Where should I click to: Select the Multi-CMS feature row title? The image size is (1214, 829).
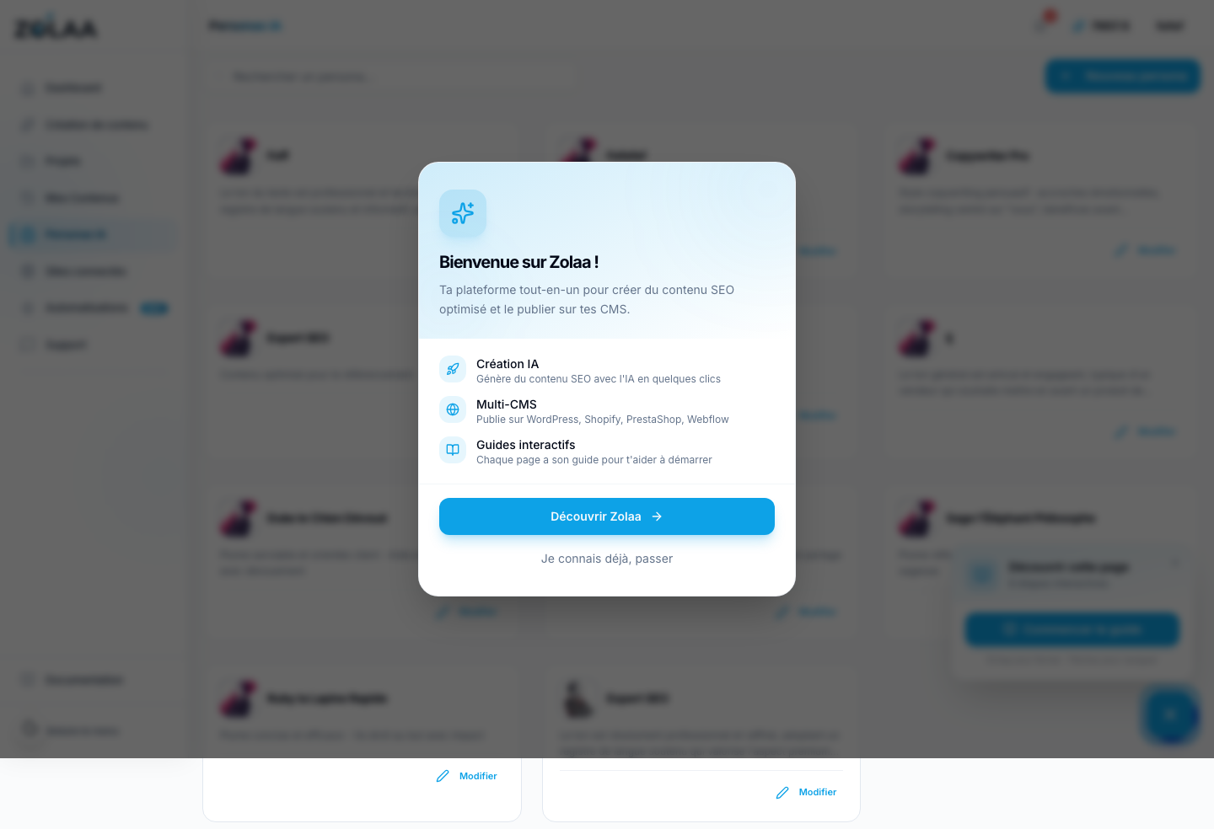tap(507, 404)
